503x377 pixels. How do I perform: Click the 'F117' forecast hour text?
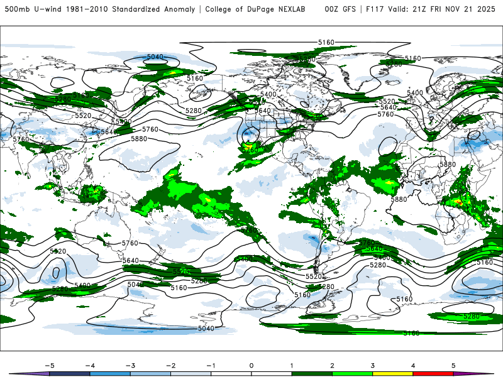point(375,9)
